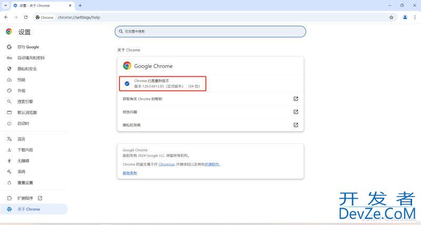Click 隐私权政策 row
The height and width of the screenshot is (225, 421).
click(210, 125)
